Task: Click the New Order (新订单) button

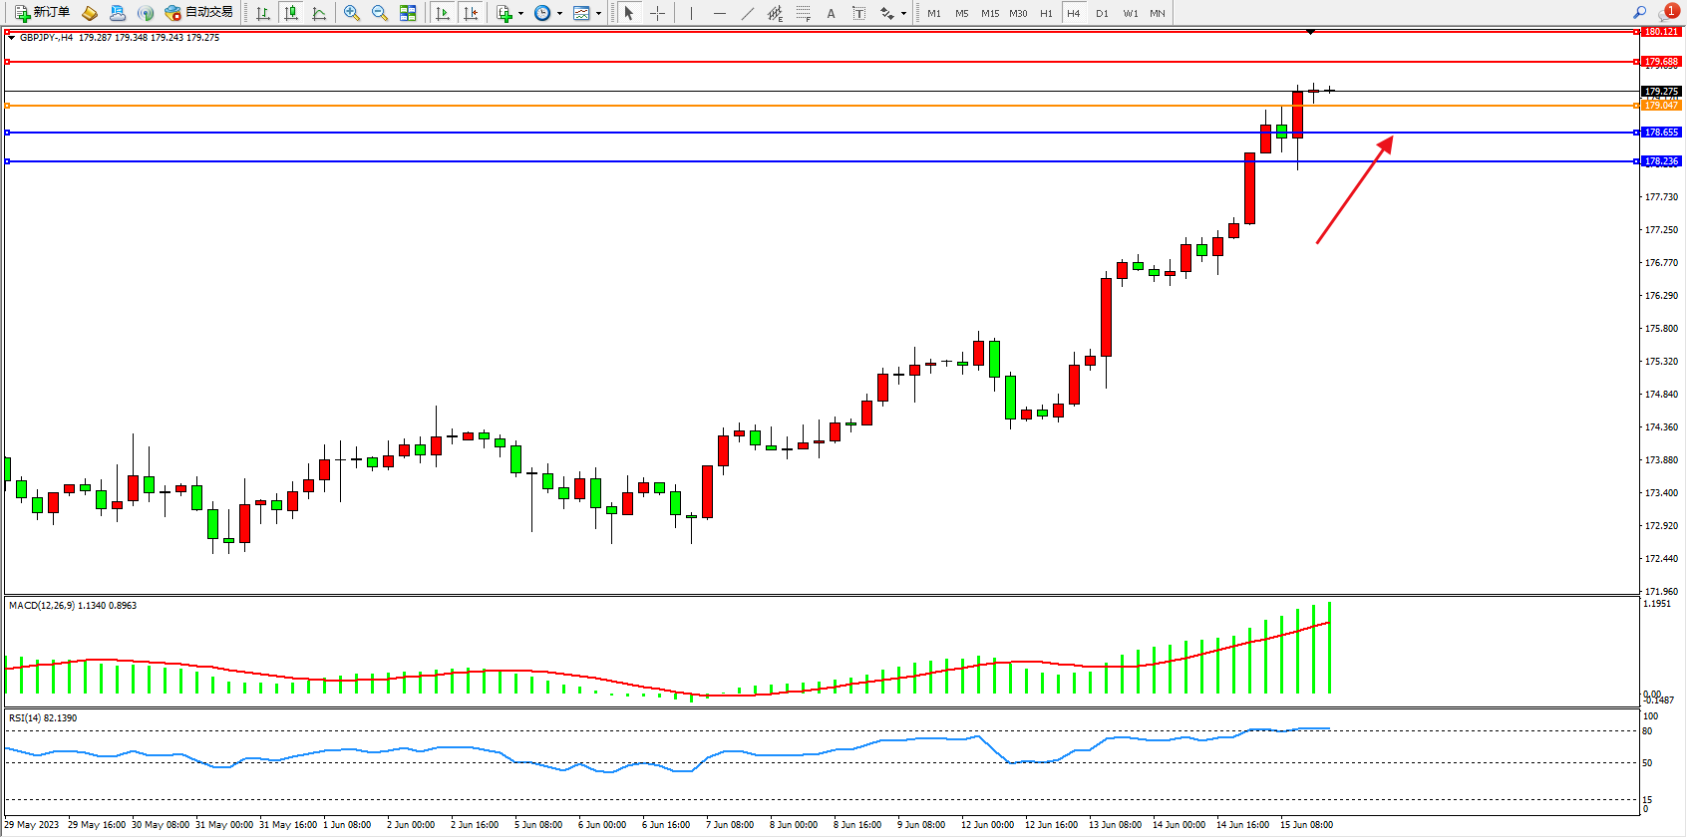Action: [x=42, y=13]
